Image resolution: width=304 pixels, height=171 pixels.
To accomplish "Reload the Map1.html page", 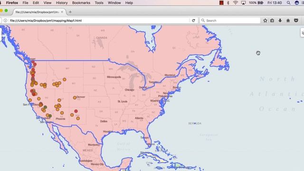I will tap(193, 20).
